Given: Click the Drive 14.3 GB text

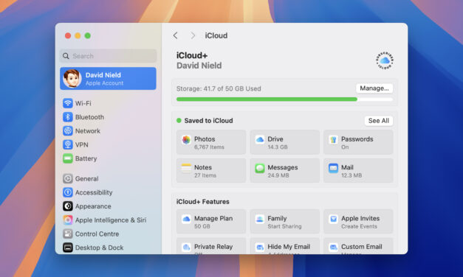Looking at the screenshot, I should (278, 143).
